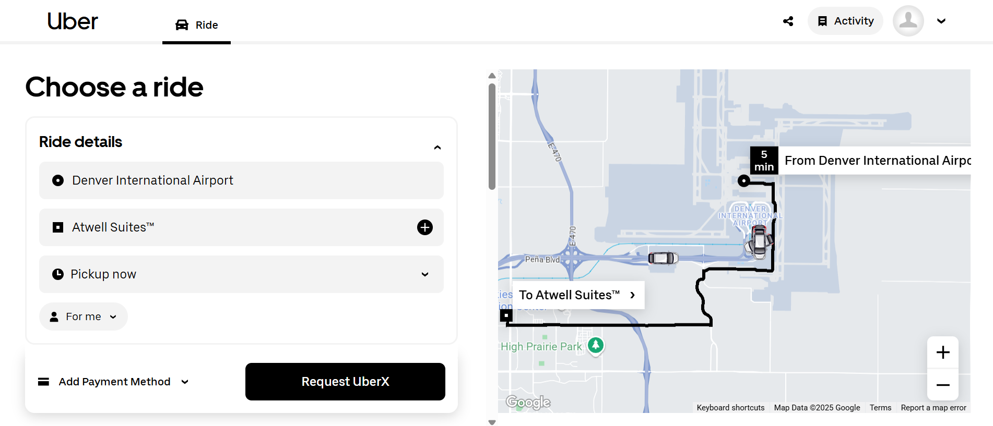Screen dimensions: 993x426
Task: Click the share icon in header
Action: (x=788, y=21)
